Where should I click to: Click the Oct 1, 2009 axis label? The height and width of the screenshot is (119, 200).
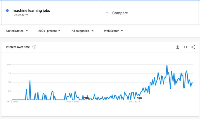[x=73, y=102]
